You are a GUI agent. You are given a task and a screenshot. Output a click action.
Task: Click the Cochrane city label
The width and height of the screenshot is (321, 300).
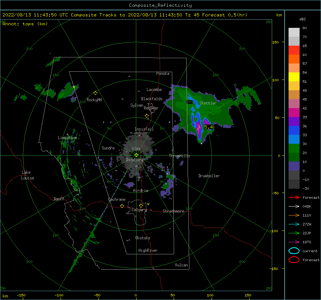pyautogui.click(x=117, y=199)
